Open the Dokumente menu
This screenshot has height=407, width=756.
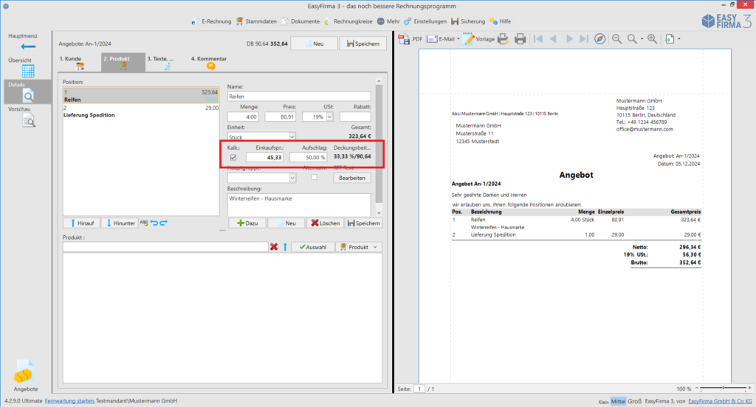pos(300,21)
